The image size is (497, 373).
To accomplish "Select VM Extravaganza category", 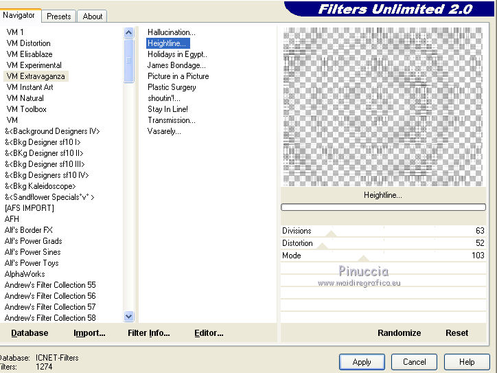I will [x=36, y=76].
